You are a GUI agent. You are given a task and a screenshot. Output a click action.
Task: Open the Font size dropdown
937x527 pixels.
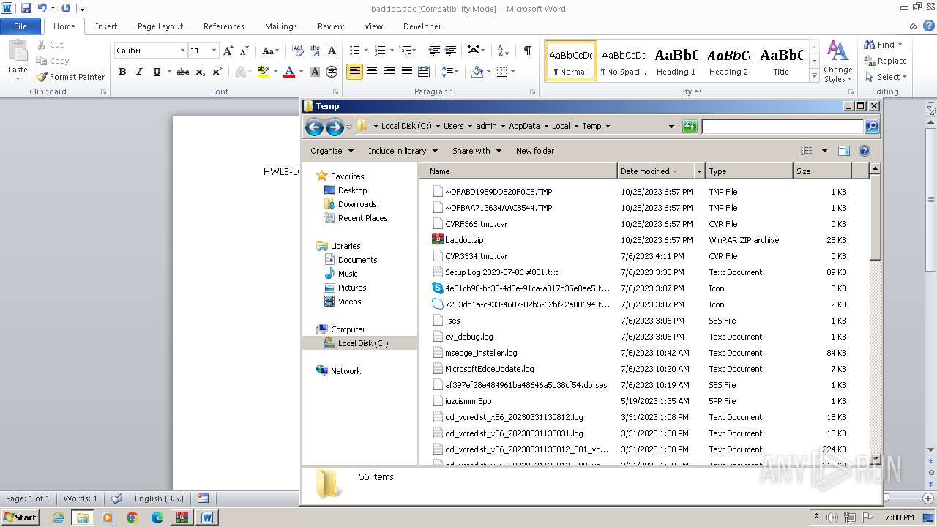[214, 51]
